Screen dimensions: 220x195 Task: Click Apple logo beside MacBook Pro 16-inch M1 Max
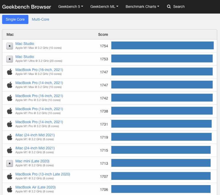coord(10,72)
